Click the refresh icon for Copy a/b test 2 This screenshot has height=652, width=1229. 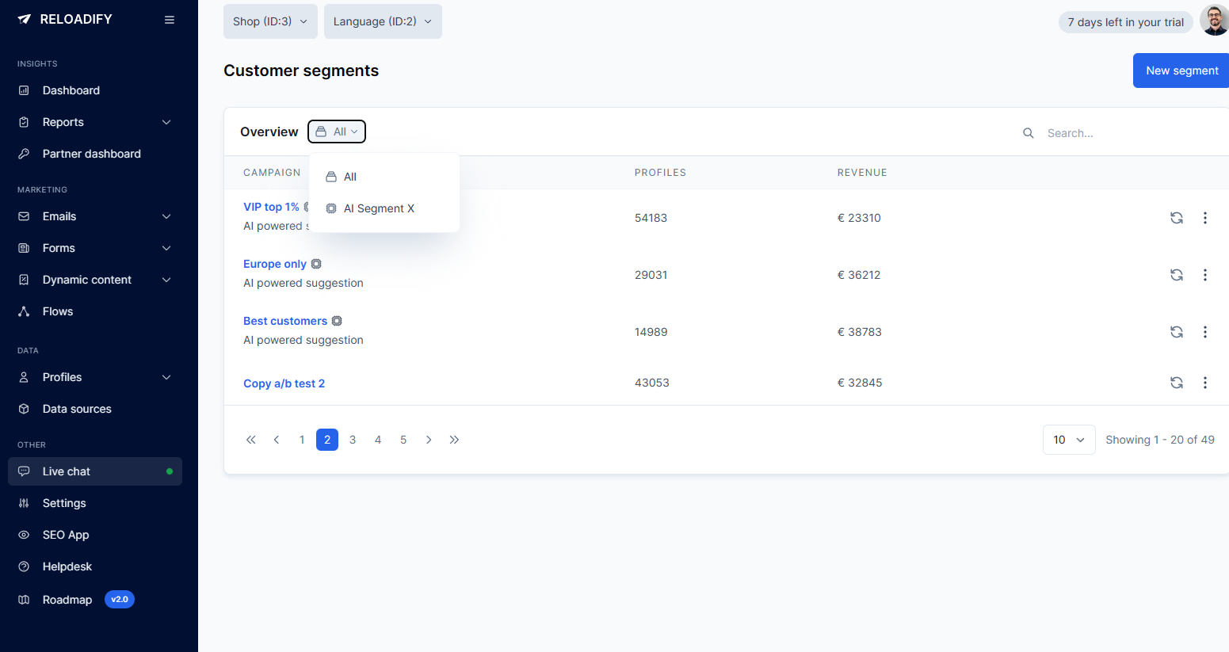click(1177, 383)
